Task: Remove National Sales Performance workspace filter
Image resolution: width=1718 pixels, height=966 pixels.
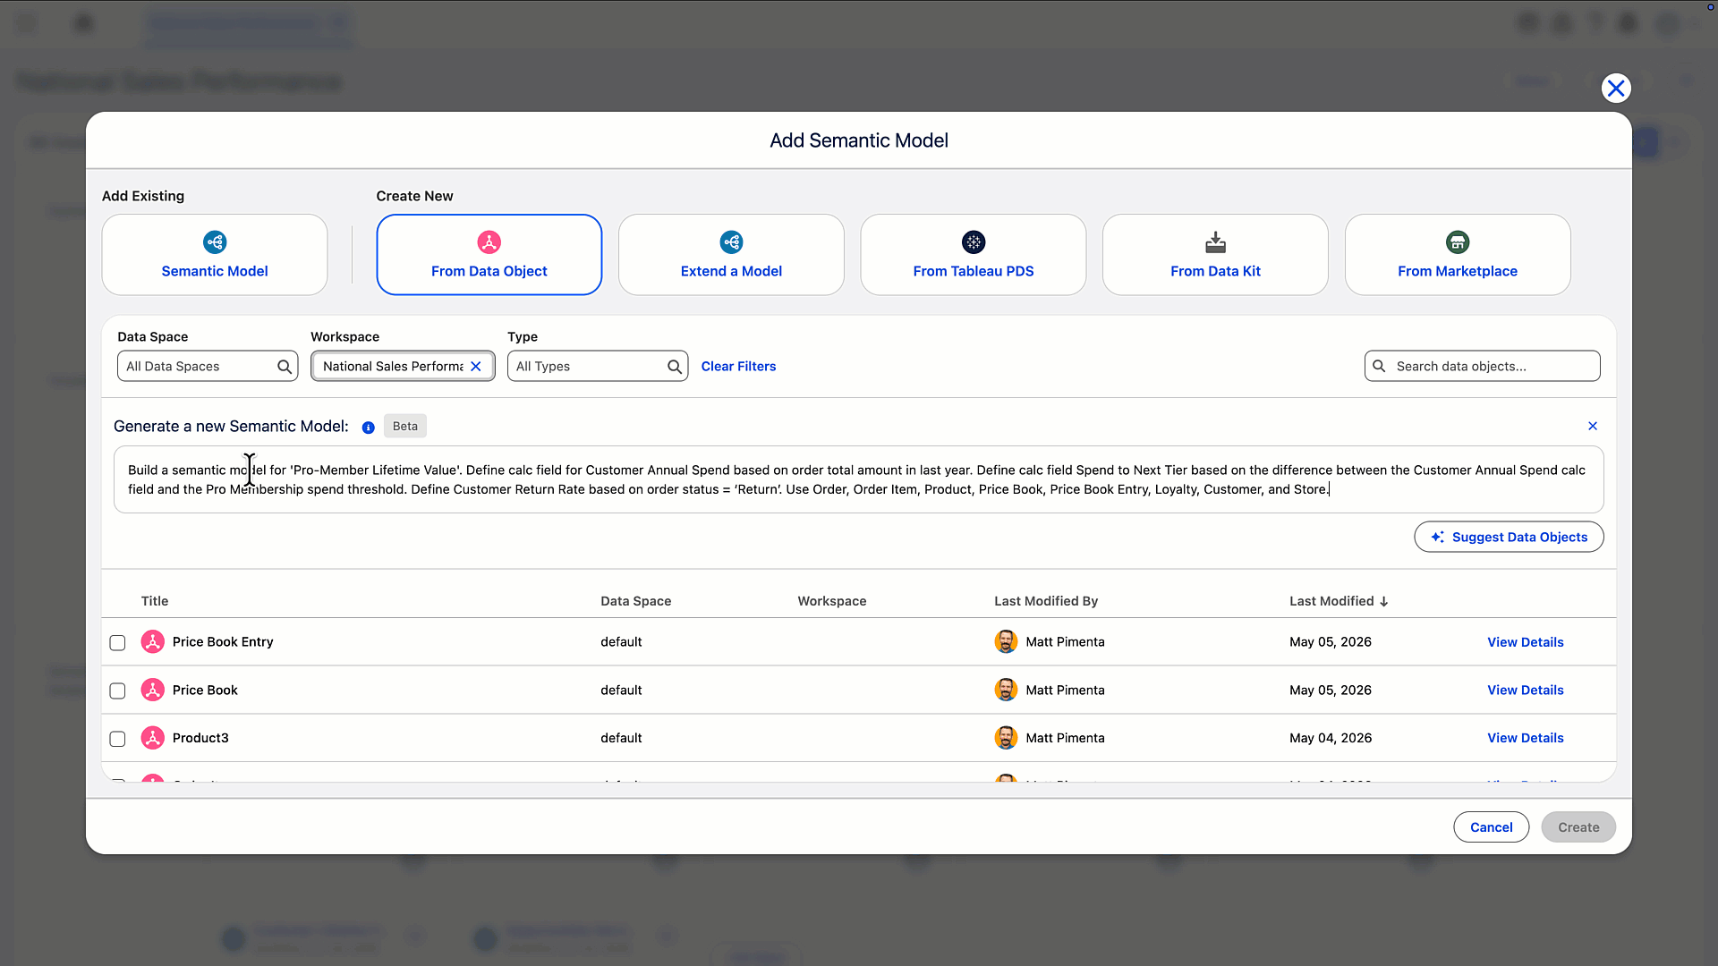Action: pos(476,366)
